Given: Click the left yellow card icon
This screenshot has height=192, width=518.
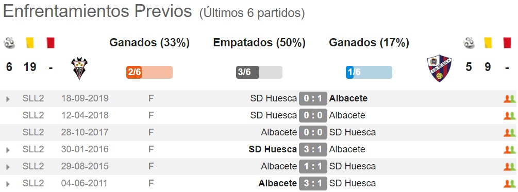Looking at the screenshot, I should pos(30,43).
